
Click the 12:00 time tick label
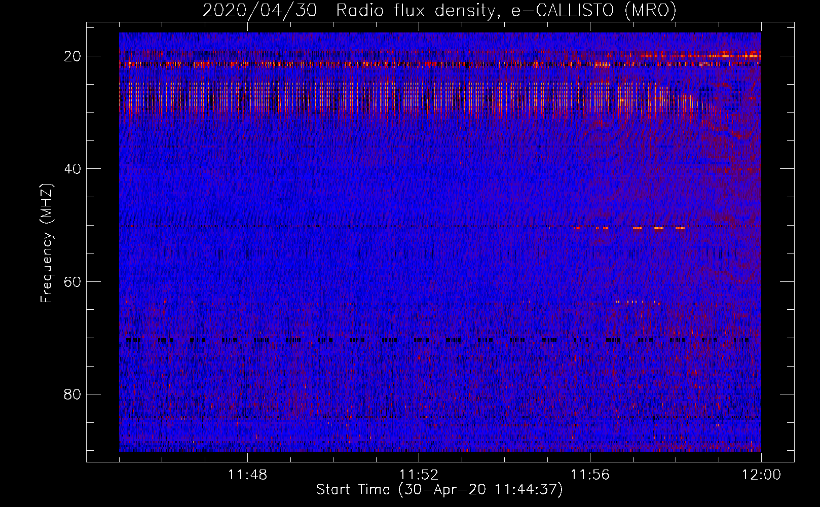[x=761, y=475]
